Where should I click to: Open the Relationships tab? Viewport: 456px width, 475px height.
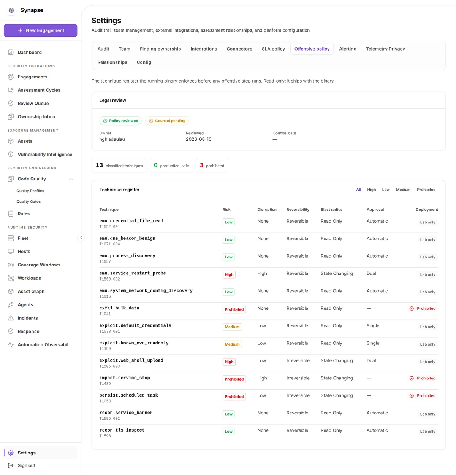[x=112, y=62]
